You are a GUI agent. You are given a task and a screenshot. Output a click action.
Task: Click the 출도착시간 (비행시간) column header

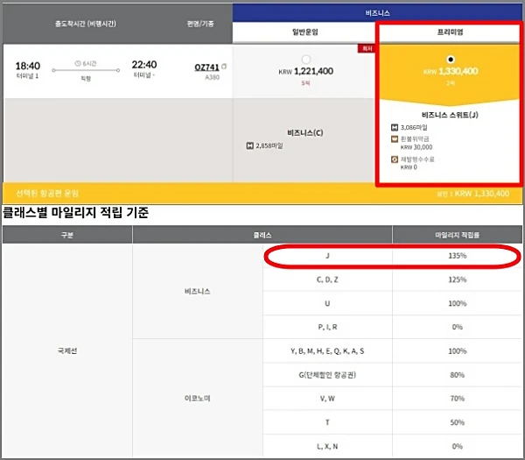point(86,24)
